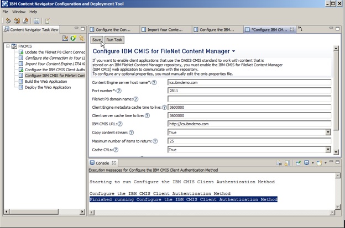This screenshot has height=228, width=345.
Task: Click the clipboard icon in the main toolbar
Action: (48, 21)
